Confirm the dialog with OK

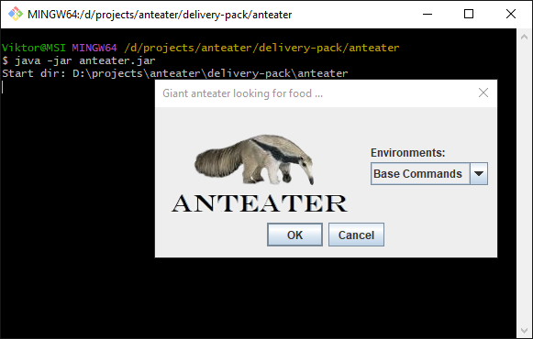[x=294, y=235]
